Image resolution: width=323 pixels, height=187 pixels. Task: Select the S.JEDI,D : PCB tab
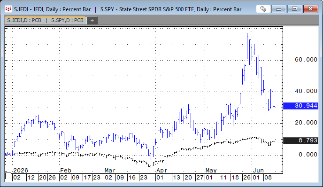coord(24,20)
